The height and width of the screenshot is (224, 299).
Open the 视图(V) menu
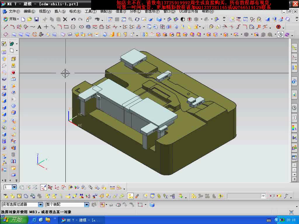[45, 11]
